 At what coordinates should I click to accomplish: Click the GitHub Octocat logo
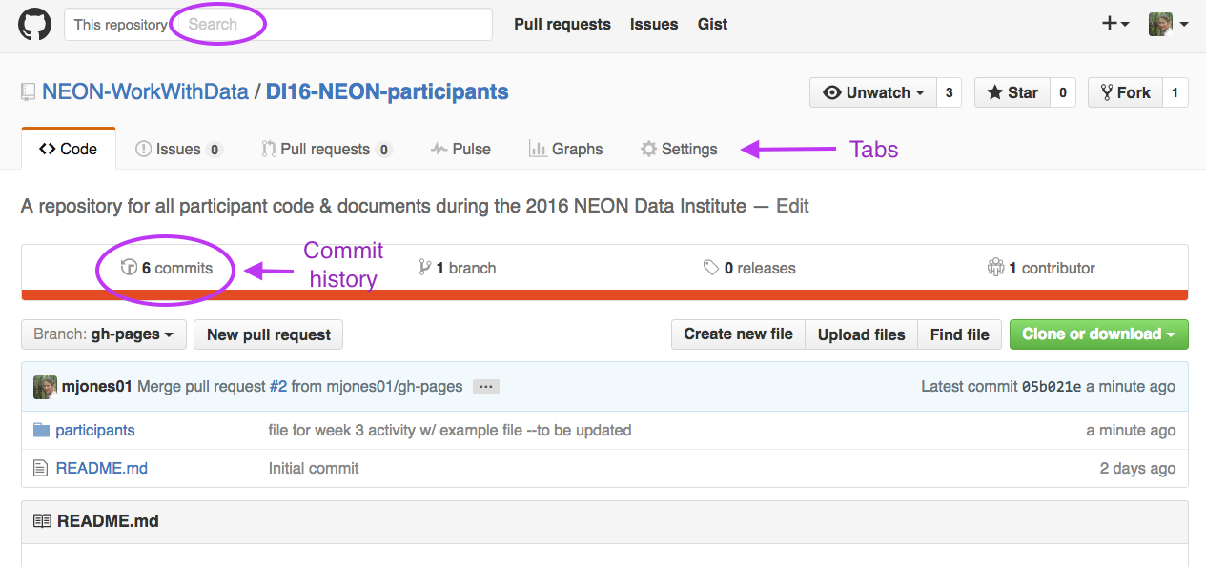click(x=35, y=24)
